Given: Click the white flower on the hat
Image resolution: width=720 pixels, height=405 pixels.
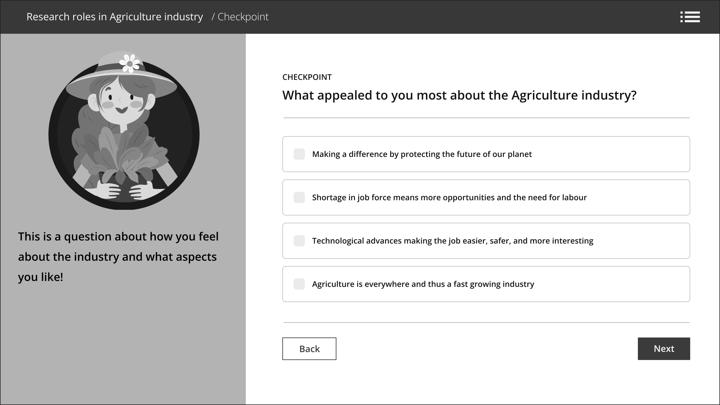Looking at the screenshot, I should (x=129, y=63).
